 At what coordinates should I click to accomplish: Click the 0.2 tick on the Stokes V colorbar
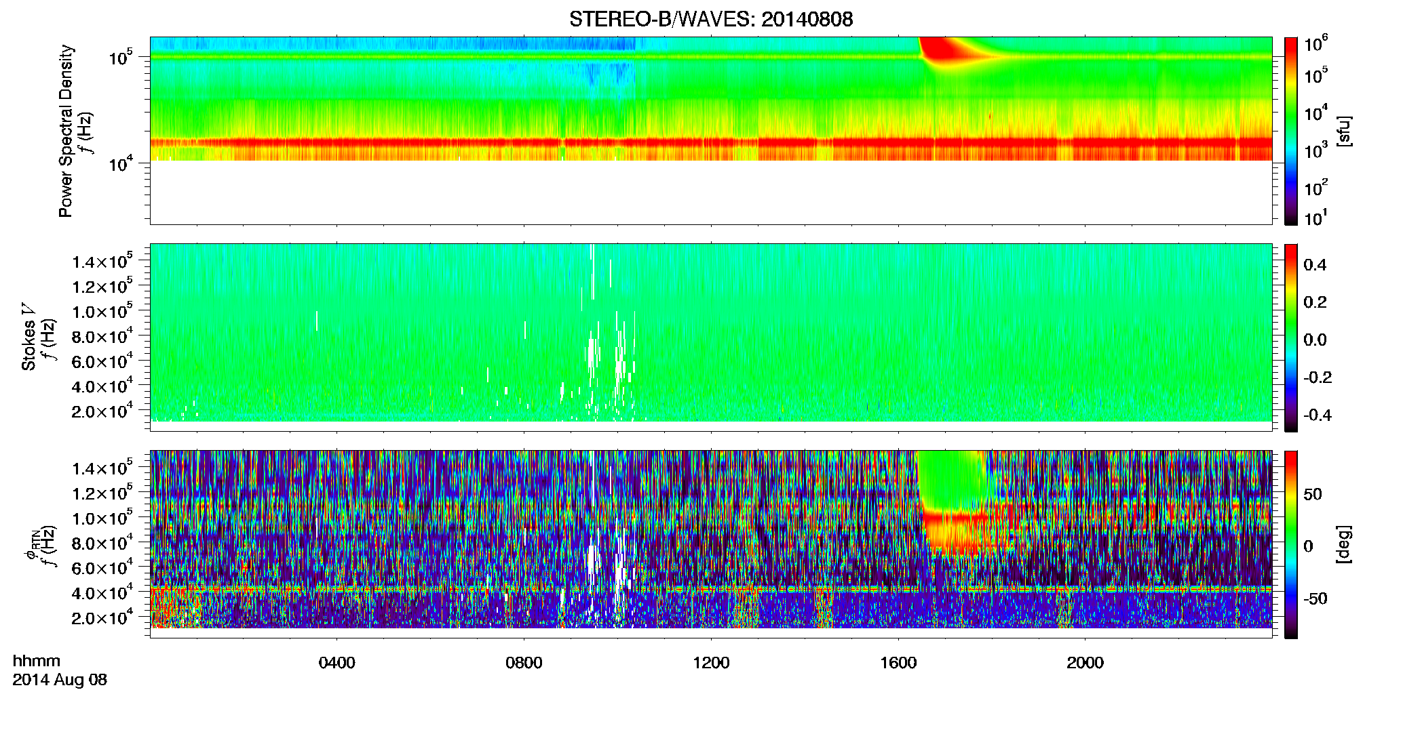point(1315,302)
